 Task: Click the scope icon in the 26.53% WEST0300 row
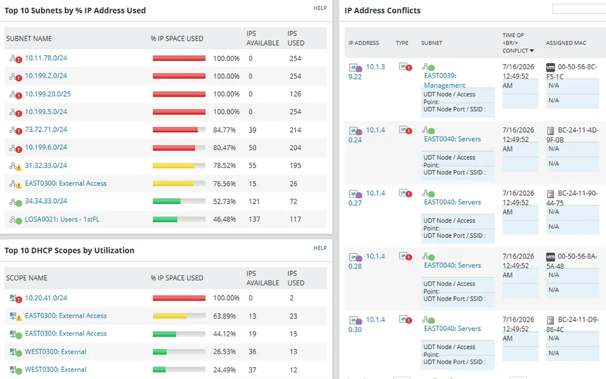click(15, 352)
